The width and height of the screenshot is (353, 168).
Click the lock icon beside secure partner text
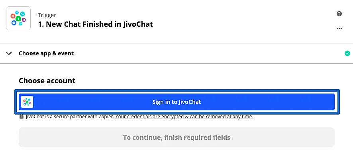22,117
